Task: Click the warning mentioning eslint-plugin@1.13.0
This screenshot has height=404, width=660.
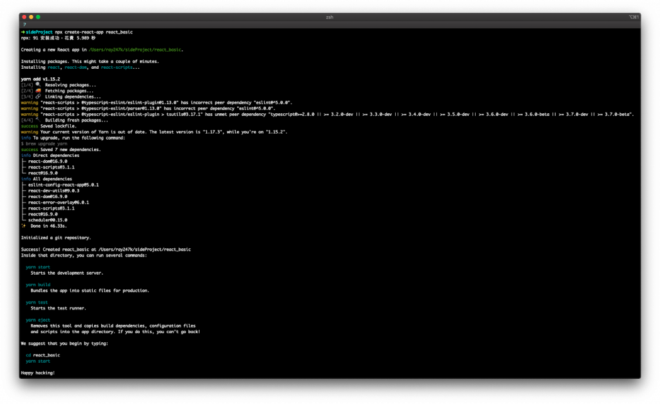Action: point(157,102)
